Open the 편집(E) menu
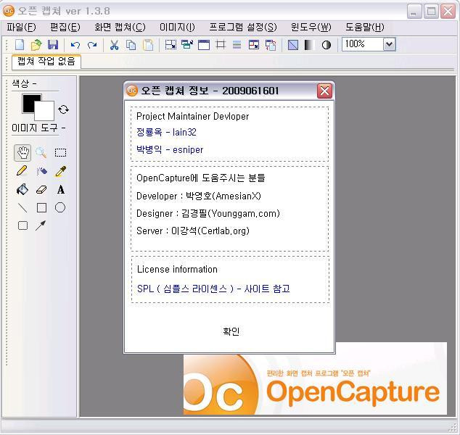Screen dimensions: 460x435 pos(65,28)
